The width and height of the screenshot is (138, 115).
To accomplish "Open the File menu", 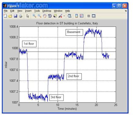I will tap(6, 11).
